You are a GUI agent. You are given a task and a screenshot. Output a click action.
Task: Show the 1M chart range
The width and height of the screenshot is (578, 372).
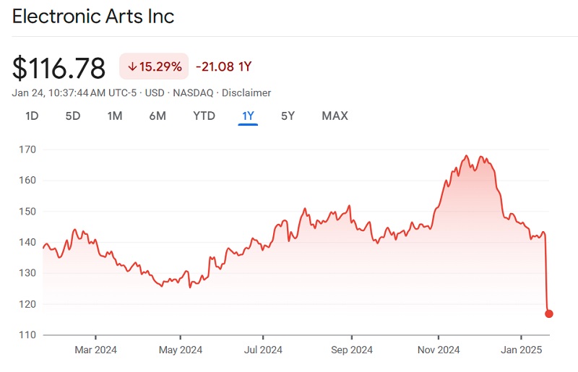tap(115, 116)
